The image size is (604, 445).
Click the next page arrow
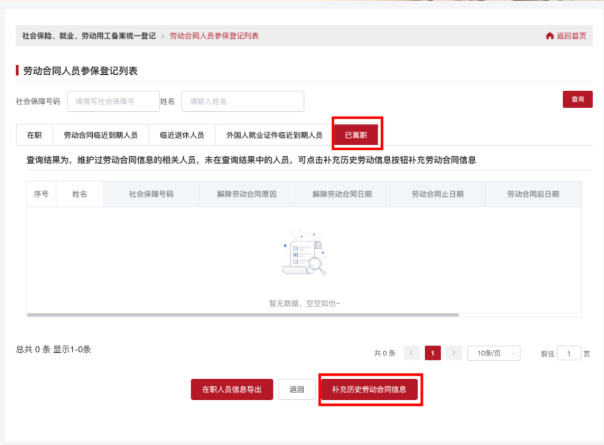point(454,353)
